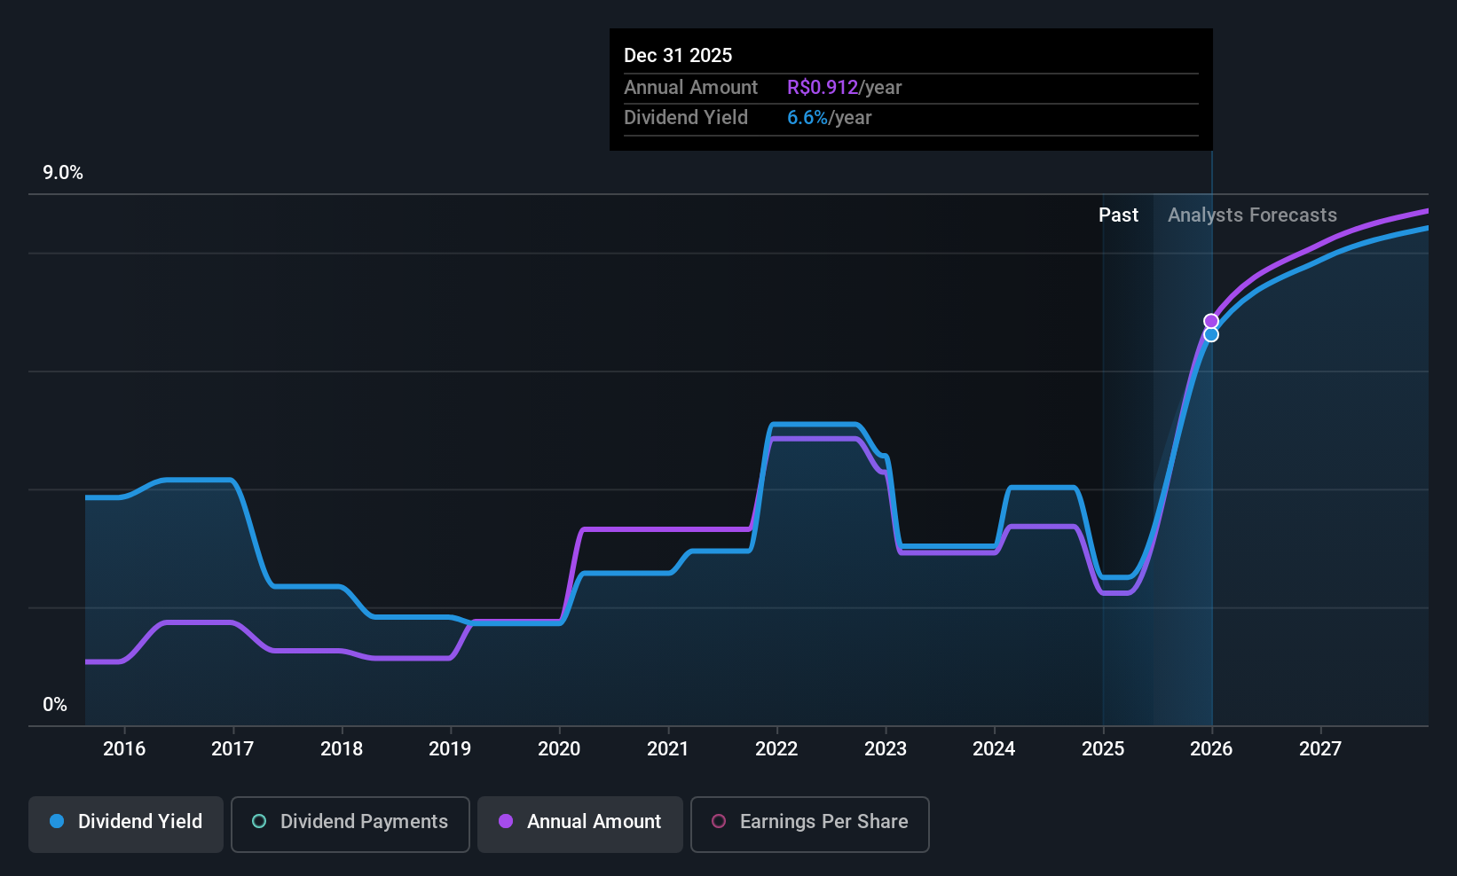Viewport: 1457px width, 876px height.
Task: Toggle the Annual Amount series button
Action: [580, 825]
